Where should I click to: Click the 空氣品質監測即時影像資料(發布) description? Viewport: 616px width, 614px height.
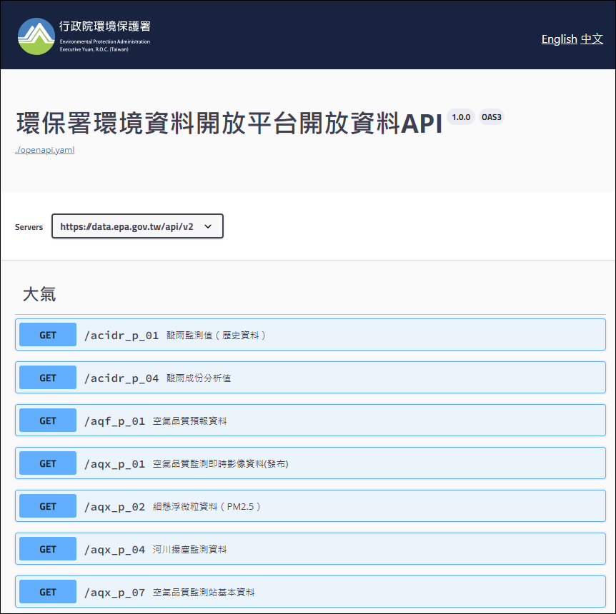point(220,463)
